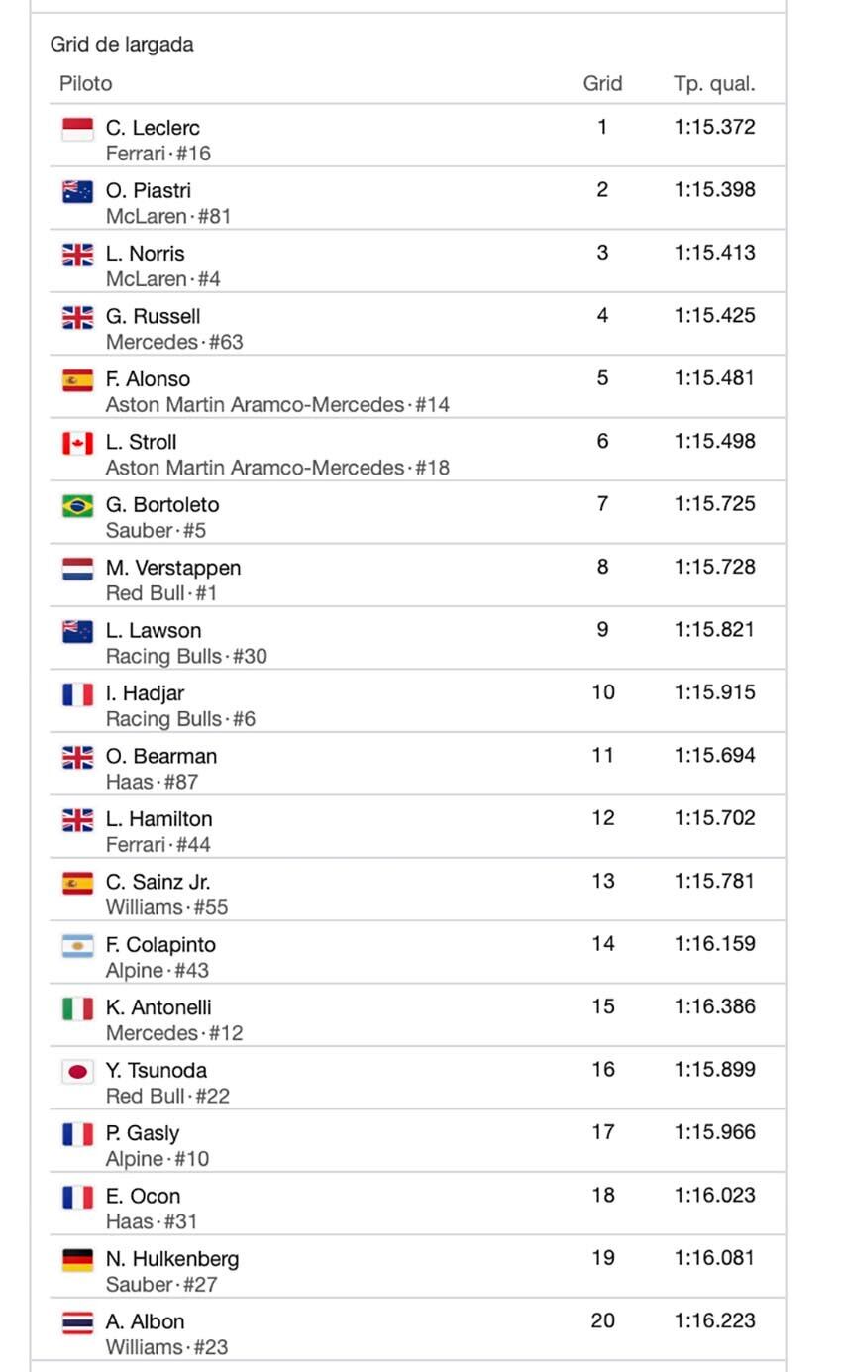Click the Australian flag beside O. Piastri
Screen dimensions: 842x1372
(77, 191)
